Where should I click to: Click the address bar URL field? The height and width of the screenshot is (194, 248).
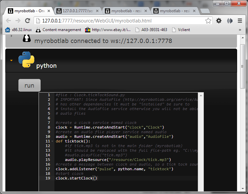tap(123, 21)
